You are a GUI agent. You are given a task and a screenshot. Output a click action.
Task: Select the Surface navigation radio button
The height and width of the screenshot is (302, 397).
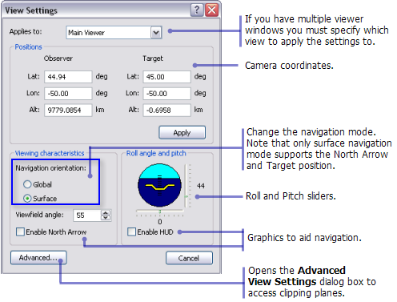click(x=27, y=199)
